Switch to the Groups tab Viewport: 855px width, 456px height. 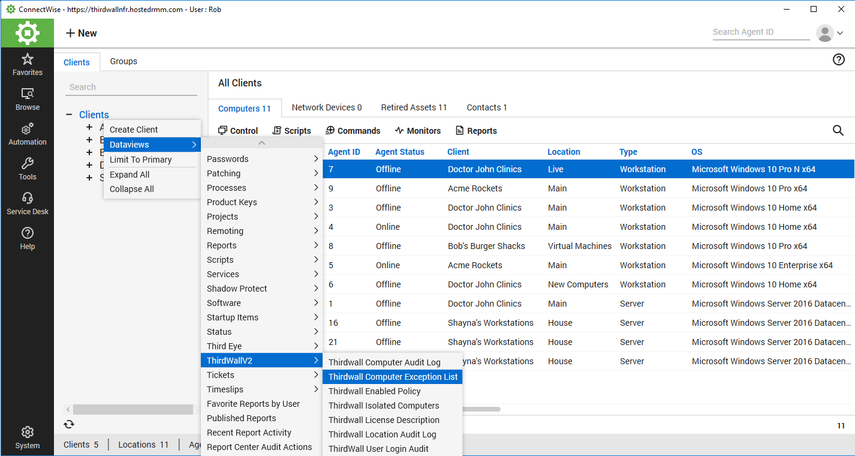pos(124,61)
